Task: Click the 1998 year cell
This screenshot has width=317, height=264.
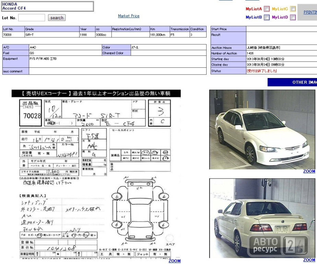Action: 87,35
